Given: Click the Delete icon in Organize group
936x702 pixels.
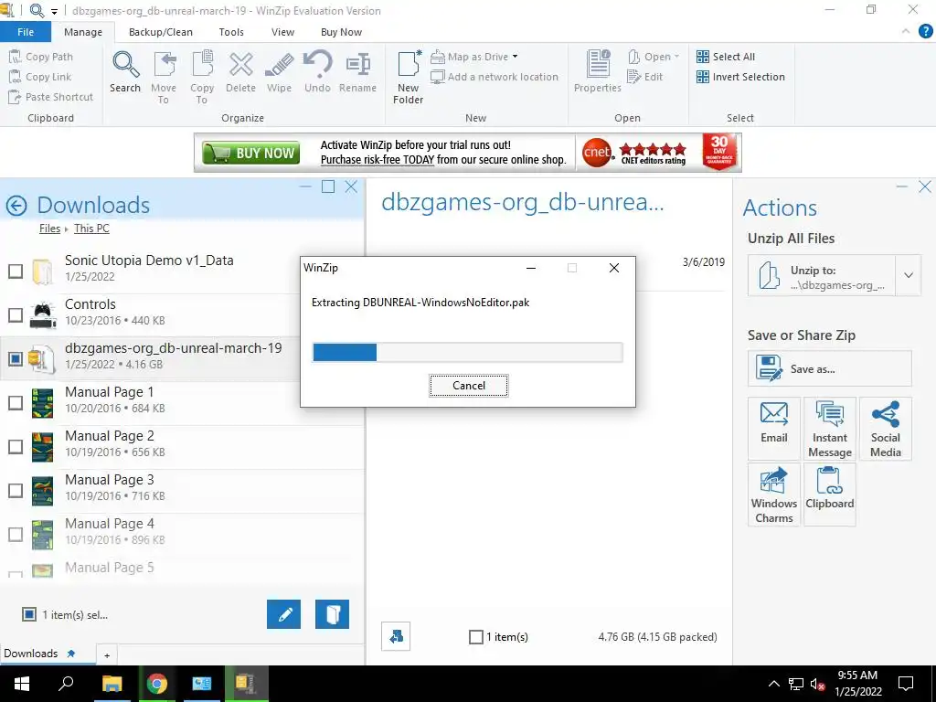Looking at the screenshot, I should click(x=240, y=73).
